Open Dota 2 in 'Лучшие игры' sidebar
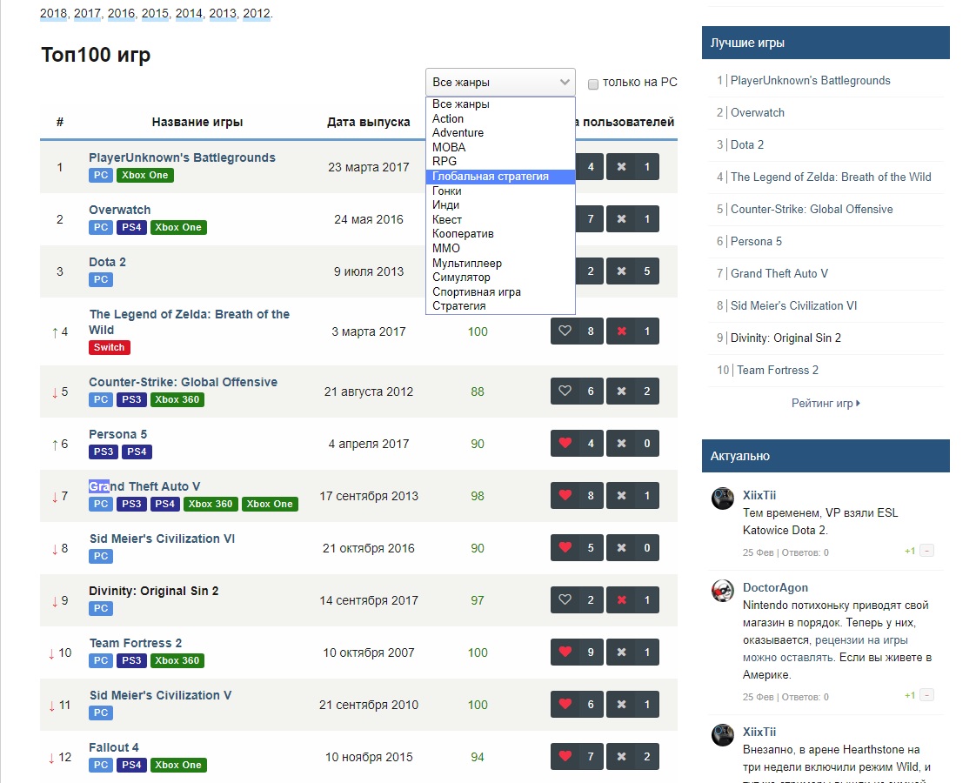976x783 pixels. (x=747, y=145)
